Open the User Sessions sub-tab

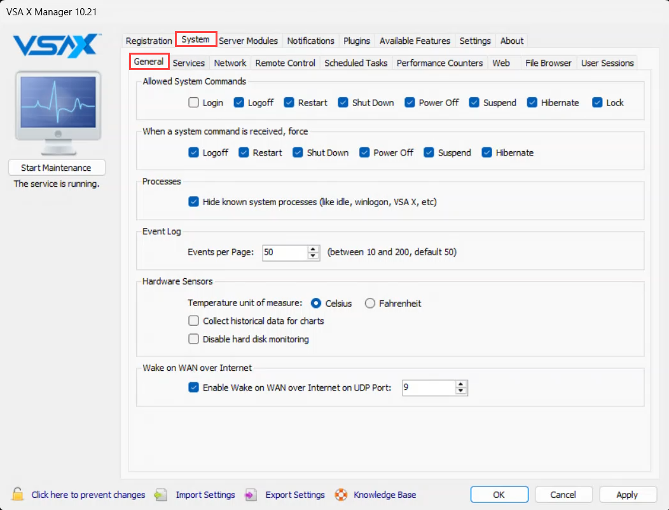point(607,63)
